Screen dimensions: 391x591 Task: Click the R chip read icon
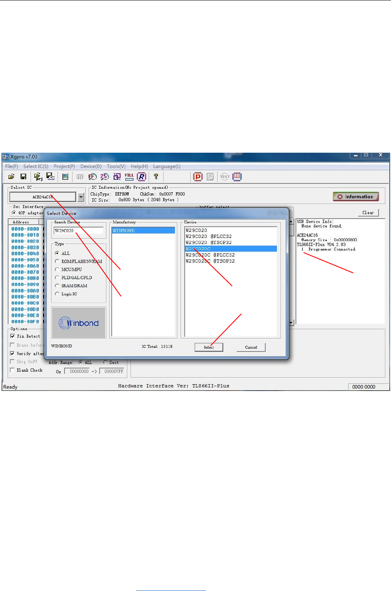[141, 177]
